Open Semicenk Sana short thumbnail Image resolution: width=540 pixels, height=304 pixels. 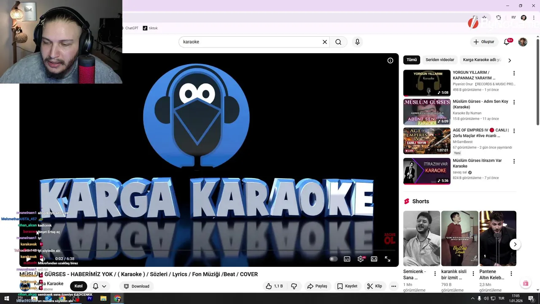click(x=421, y=239)
